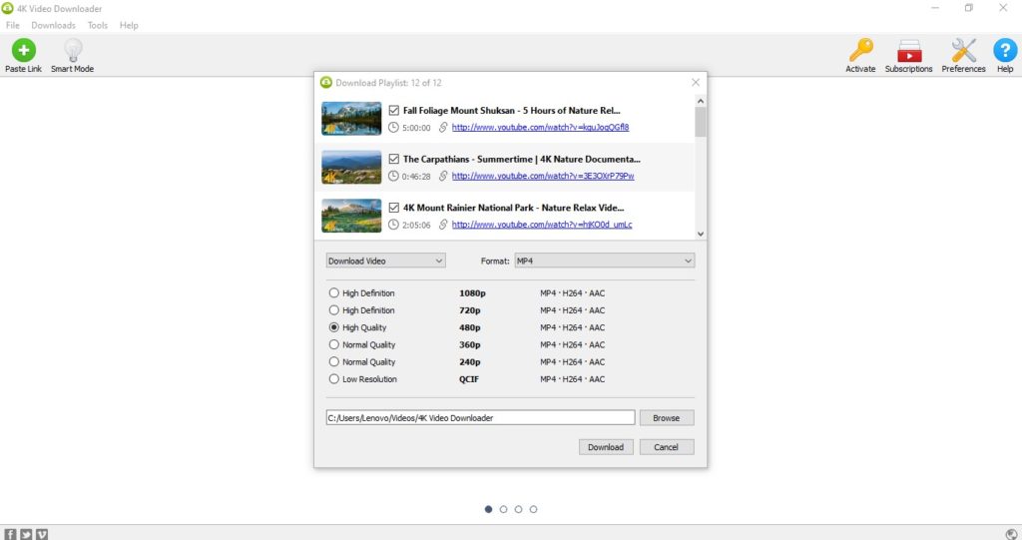Click the playlist scrollbar thumb
The height and width of the screenshot is (540, 1022).
coord(701,122)
